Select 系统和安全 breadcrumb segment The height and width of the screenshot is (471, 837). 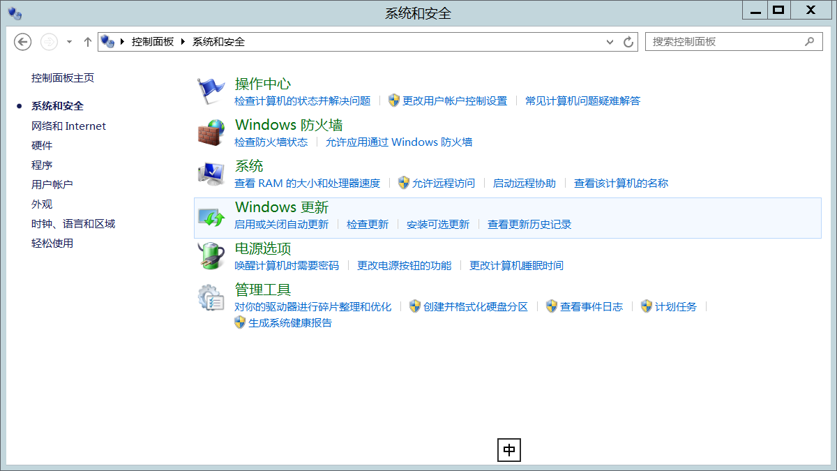pyautogui.click(x=219, y=42)
